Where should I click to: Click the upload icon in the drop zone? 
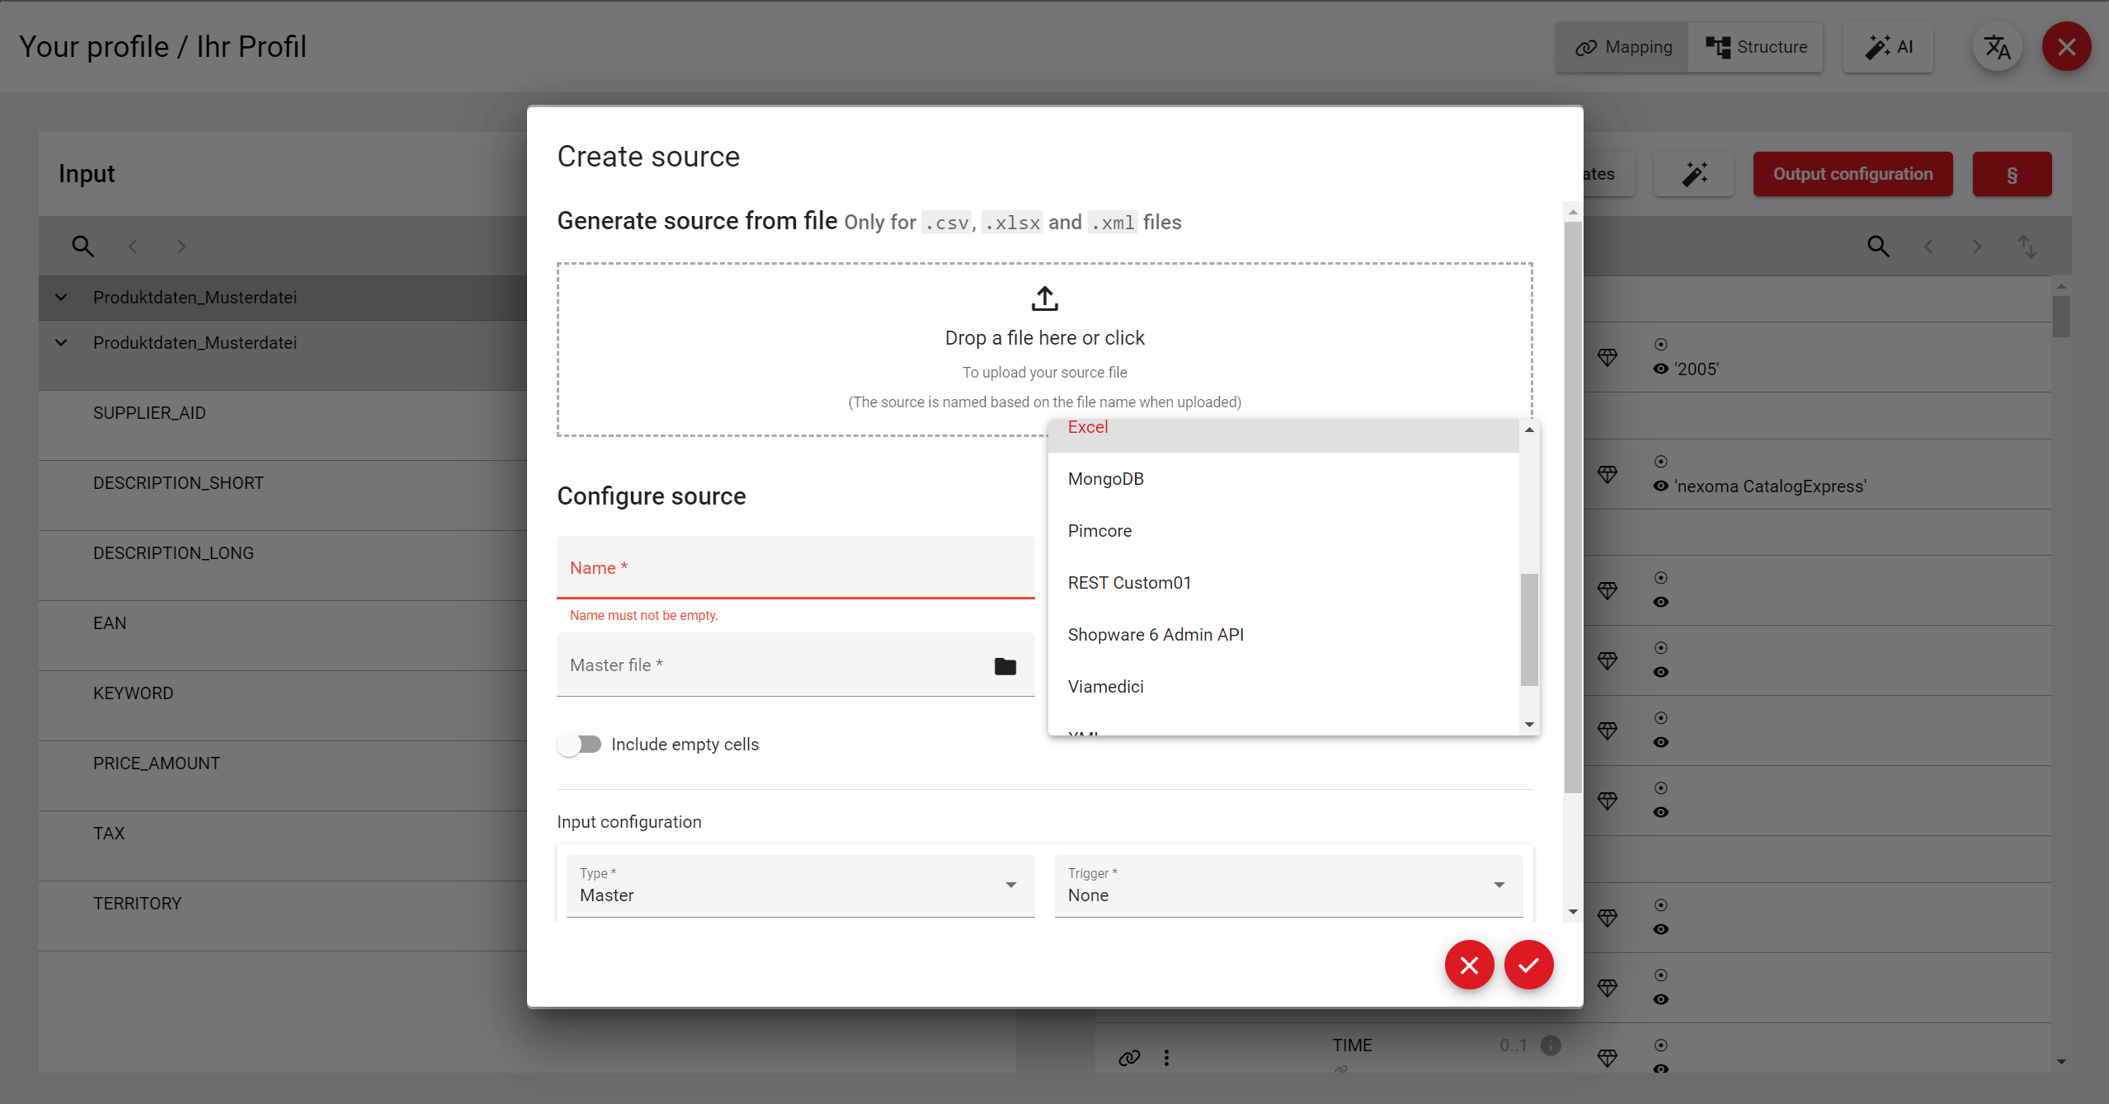[x=1044, y=298]
